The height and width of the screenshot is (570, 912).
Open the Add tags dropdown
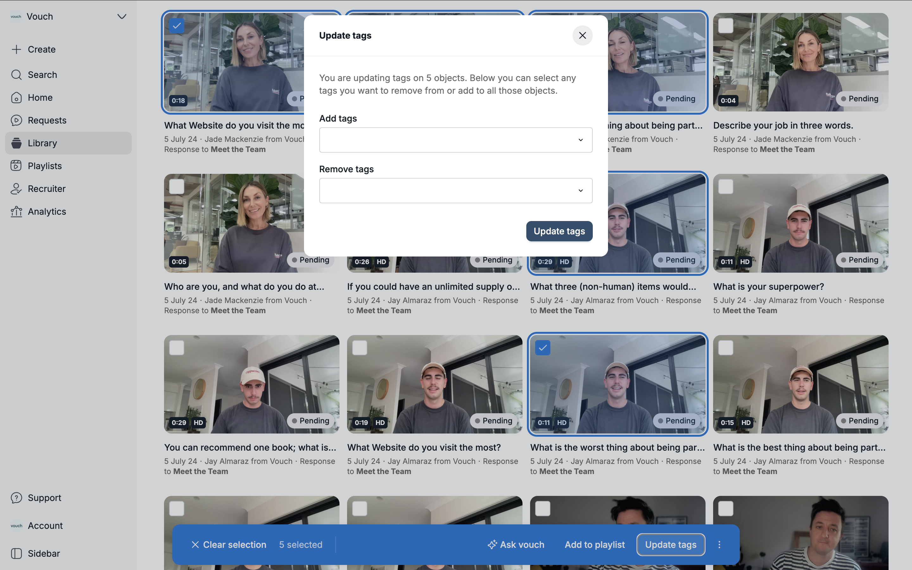[456, 140]
